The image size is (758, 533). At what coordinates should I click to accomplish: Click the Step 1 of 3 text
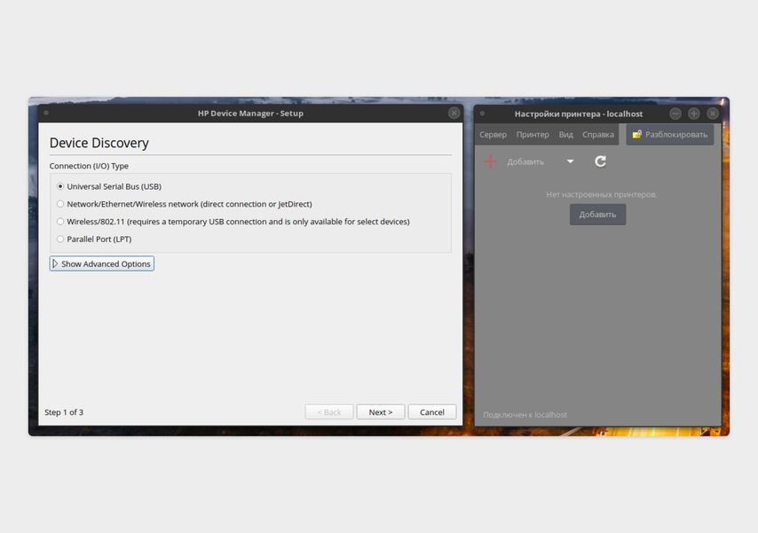64,412
